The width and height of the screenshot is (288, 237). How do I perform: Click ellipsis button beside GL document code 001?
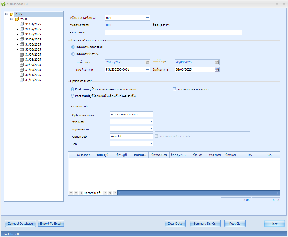(x=147, y=18)
